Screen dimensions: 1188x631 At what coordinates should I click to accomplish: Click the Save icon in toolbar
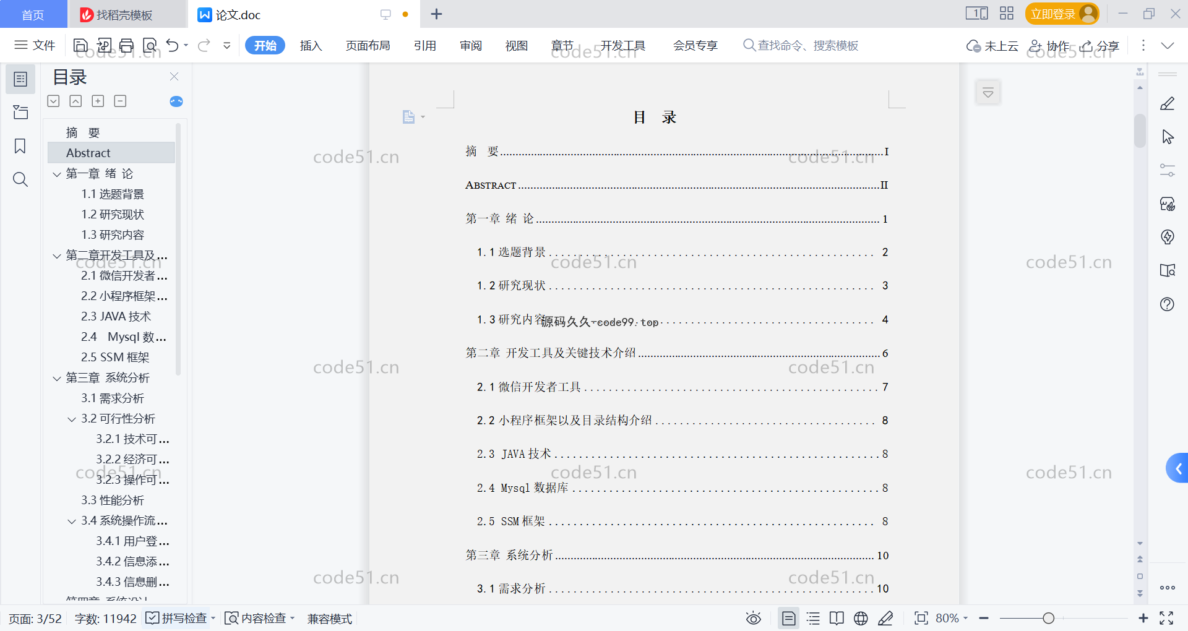click(80, 45)
